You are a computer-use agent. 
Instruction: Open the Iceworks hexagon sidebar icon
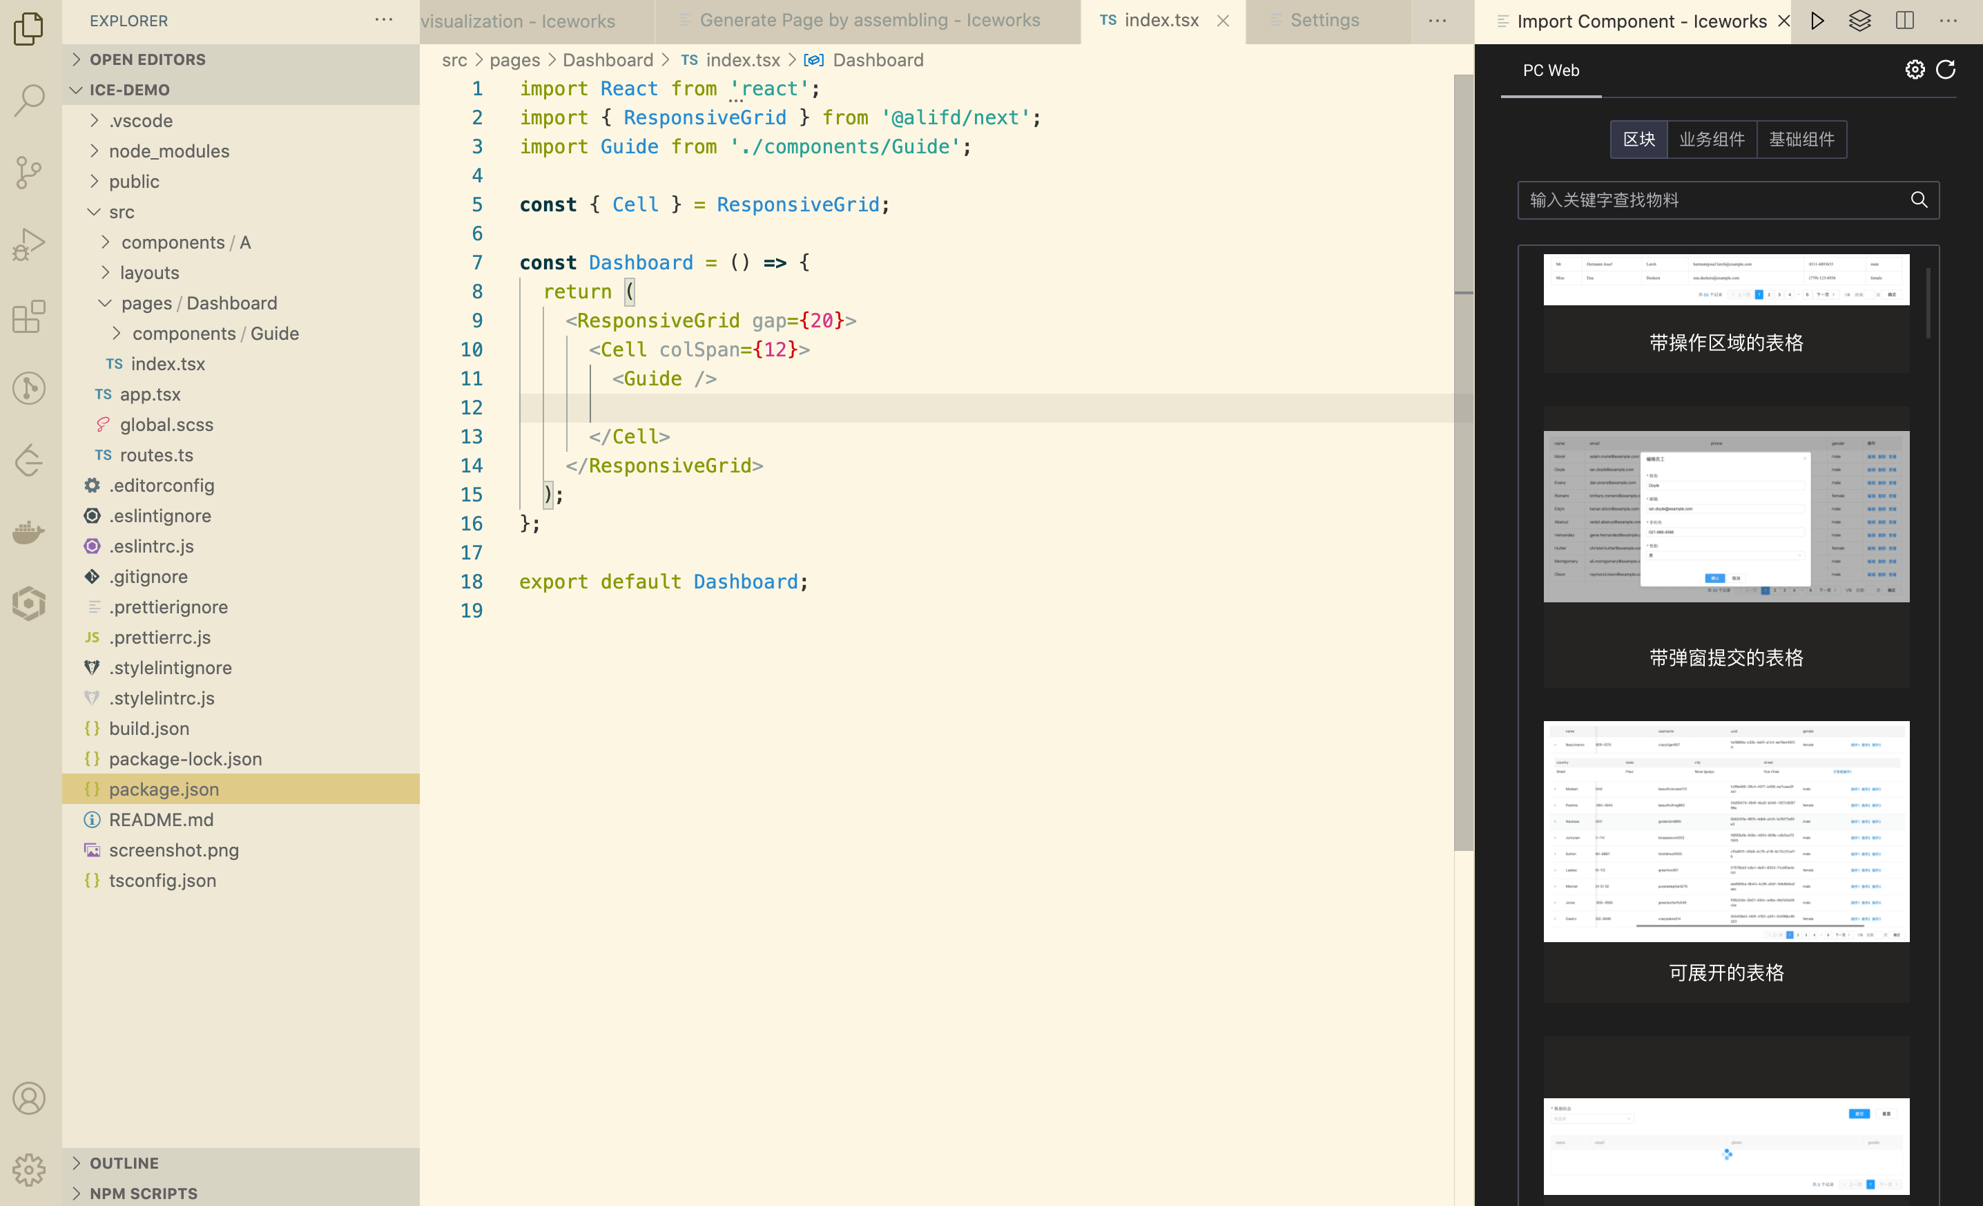(29, 603)
